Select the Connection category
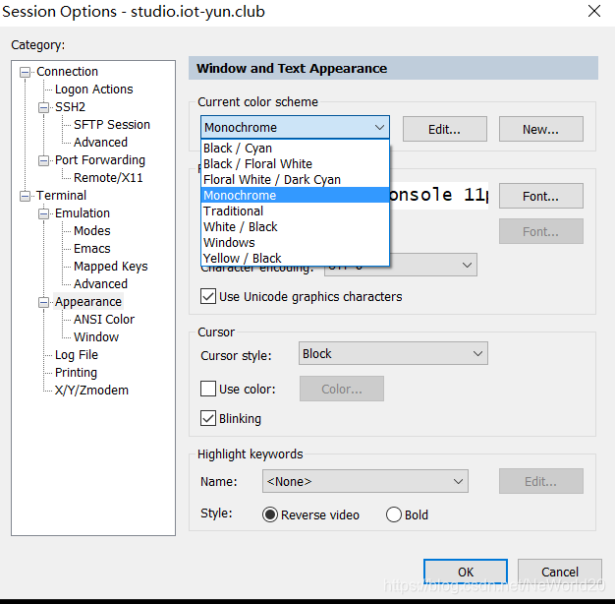This screenshot has height=604, width=615. pos(67,72)
